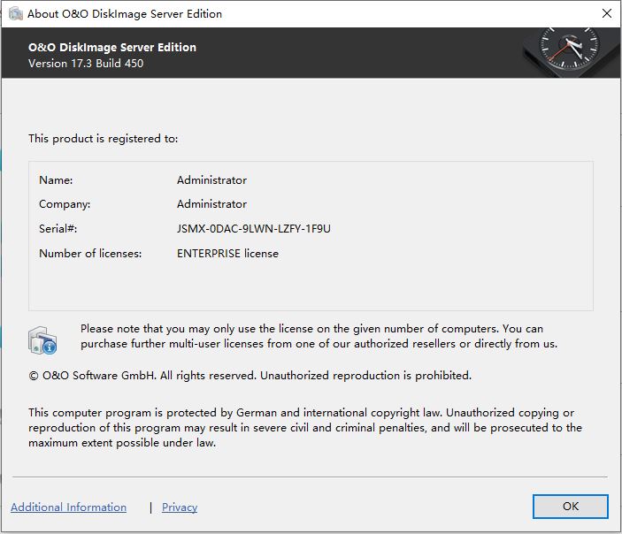This screenshot has height=534, width=622.
Task: Click the license info icon beside the note
Action: click(x=42, y=340)
